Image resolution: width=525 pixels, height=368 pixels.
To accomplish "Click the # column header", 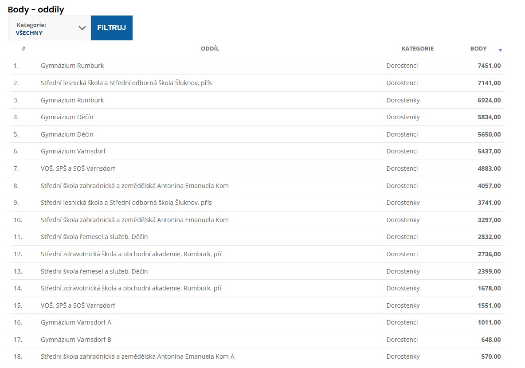I will point(24,49).
